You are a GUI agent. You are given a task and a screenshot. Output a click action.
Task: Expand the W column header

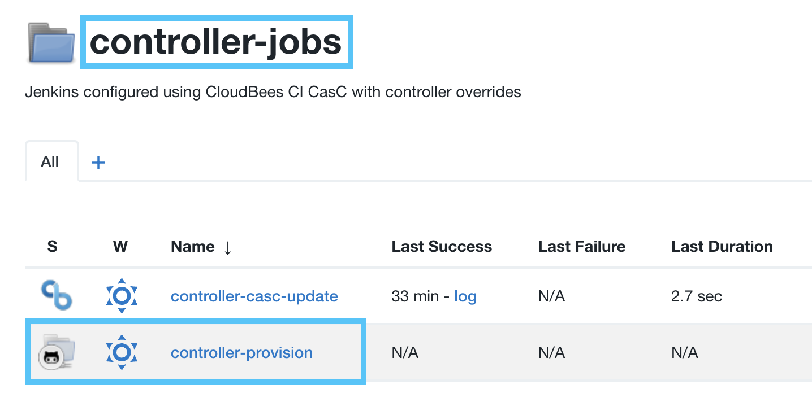[120, 246]
